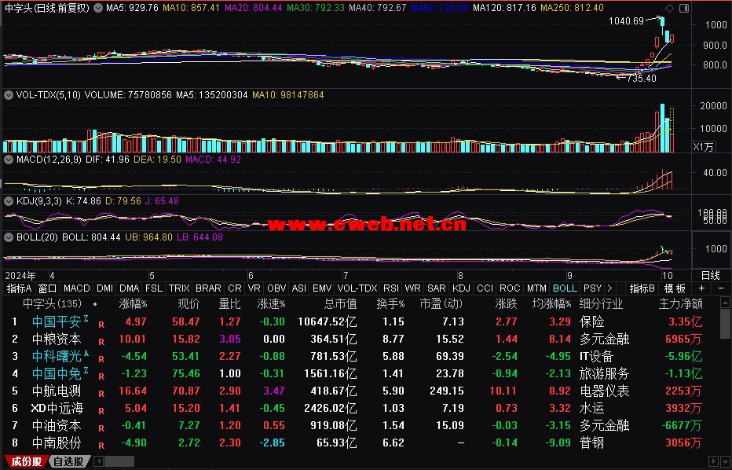Sort the list by 均涨幅% column

[552, 304]
